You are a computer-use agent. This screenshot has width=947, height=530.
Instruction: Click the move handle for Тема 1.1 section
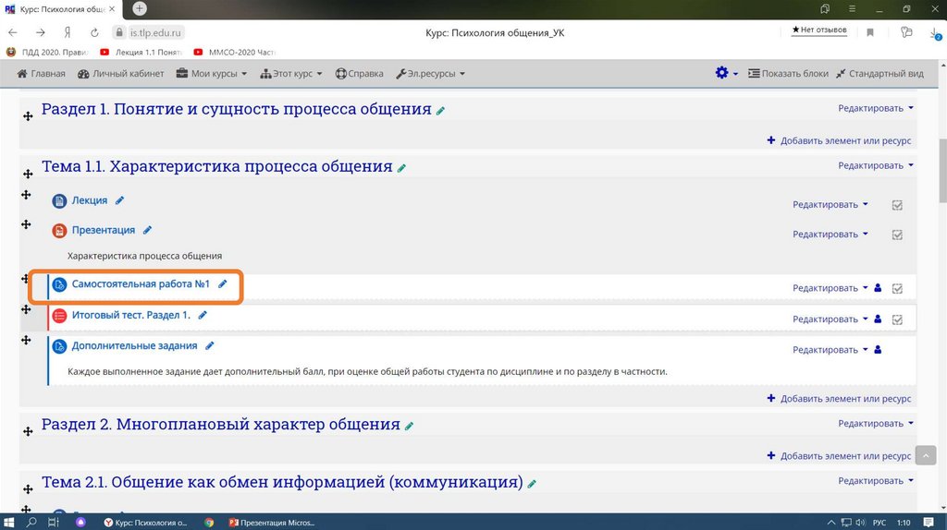coord(28,170)
